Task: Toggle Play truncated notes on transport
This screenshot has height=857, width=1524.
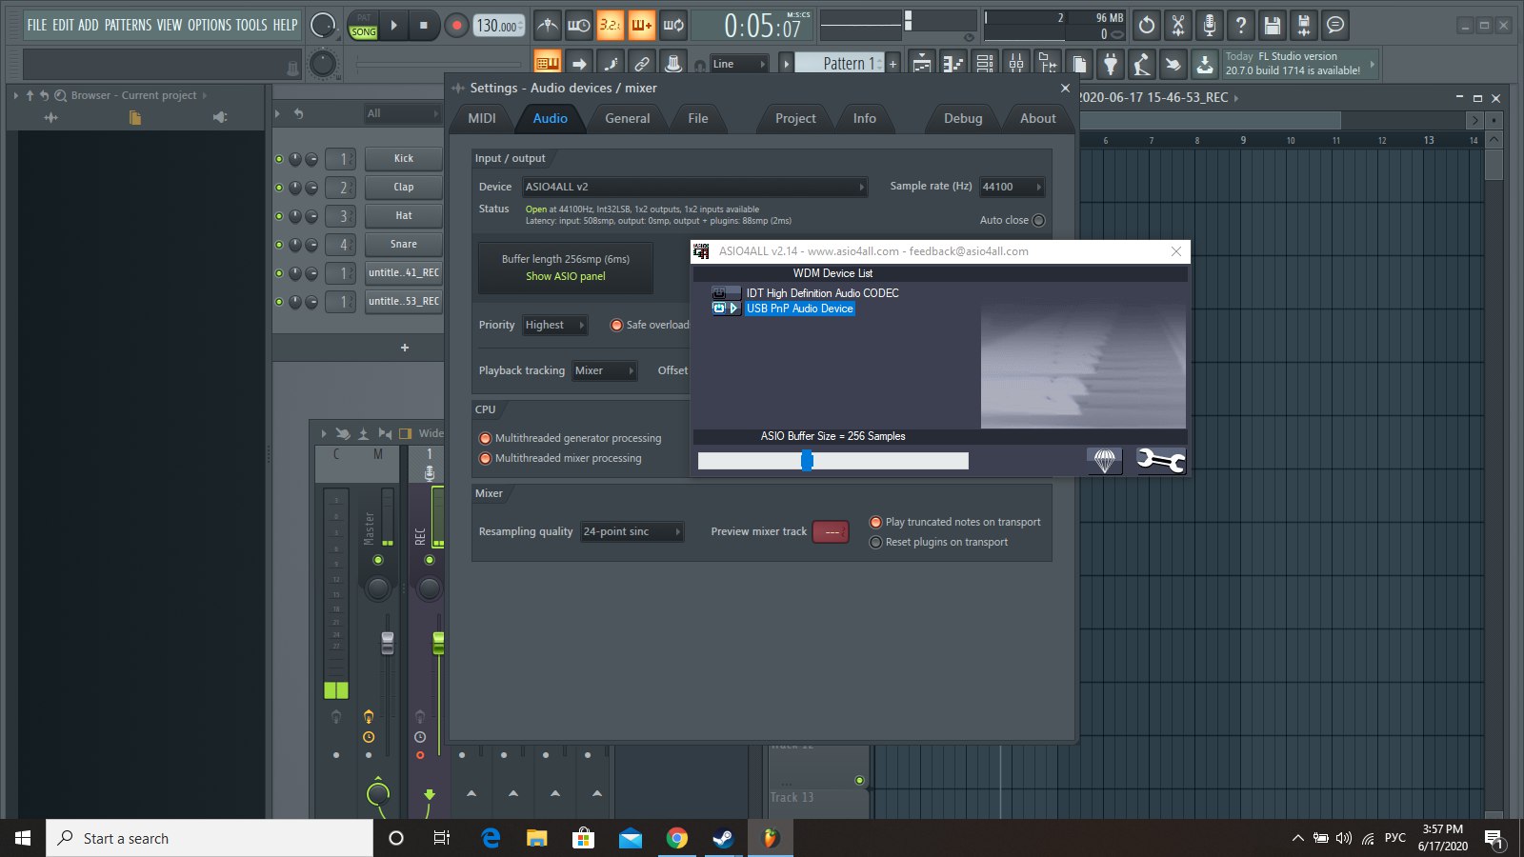Action: pyautogui.click(x=876, y=522)
